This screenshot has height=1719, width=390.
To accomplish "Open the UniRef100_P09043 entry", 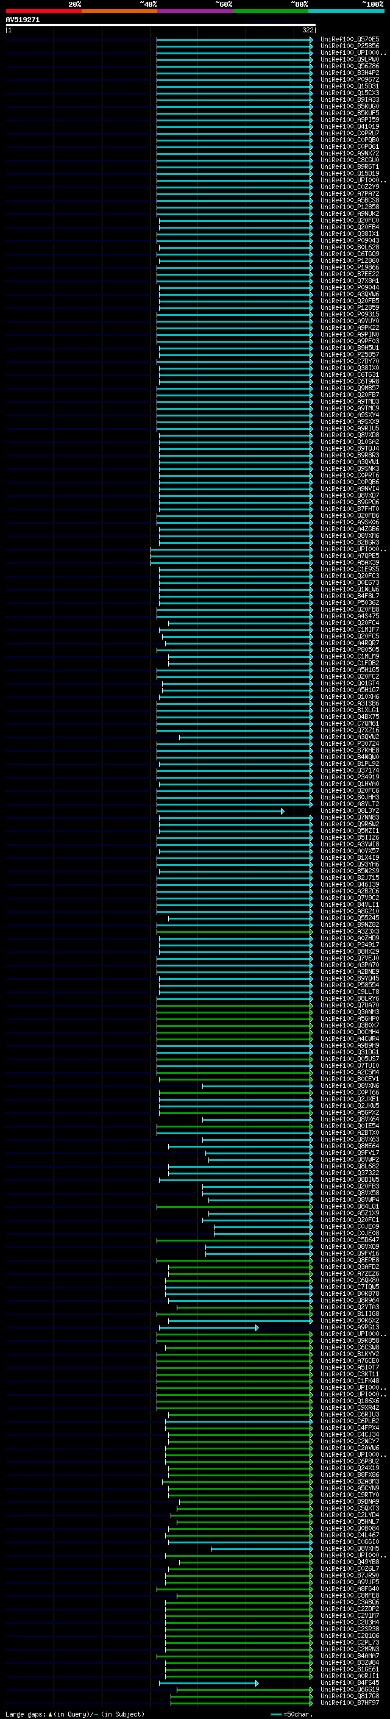I will tap(350, 240).
